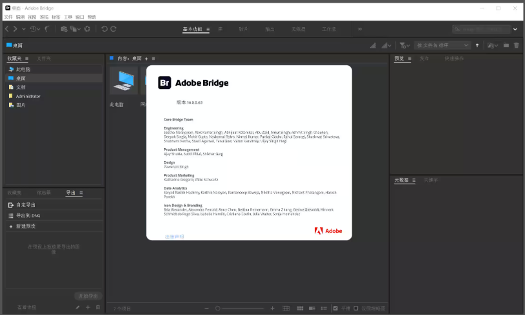The image size is (525, 315).
Task: Click 新建预设 to add preset
Action: tap(54, 226)
